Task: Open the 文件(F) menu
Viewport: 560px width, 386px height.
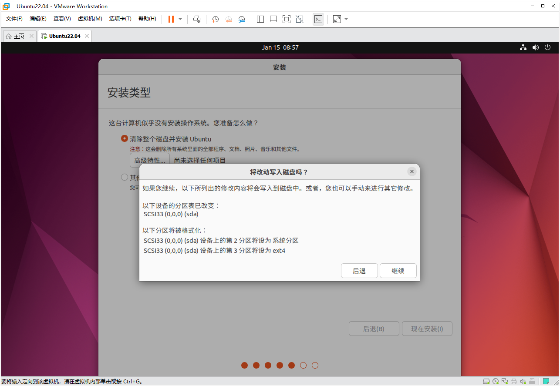Action: click(14, 19)
